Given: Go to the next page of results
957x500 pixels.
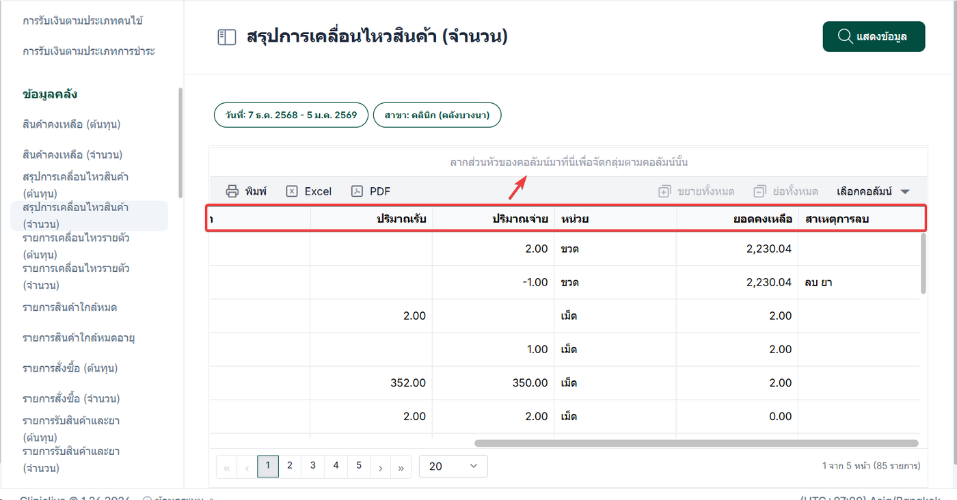Looking at the screenshot, I should click(x=380, y=467).
